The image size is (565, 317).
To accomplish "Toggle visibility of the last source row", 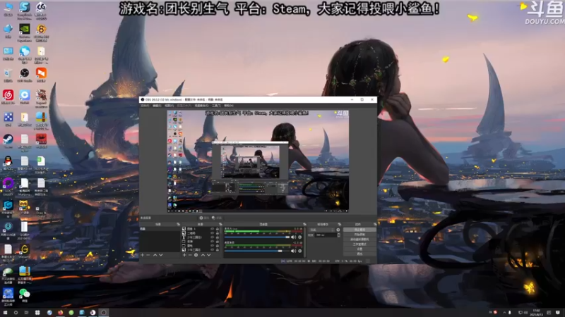I will pyautogui.click(x=213, y=250).
